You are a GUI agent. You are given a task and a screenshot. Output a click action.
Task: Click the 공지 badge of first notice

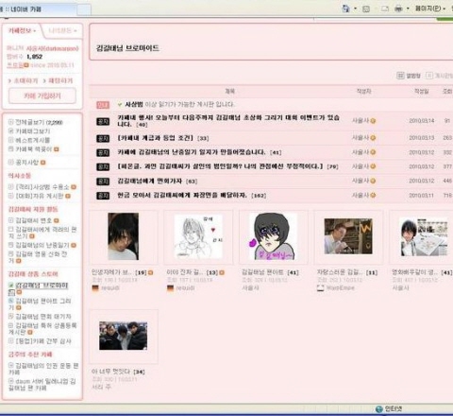103,121
